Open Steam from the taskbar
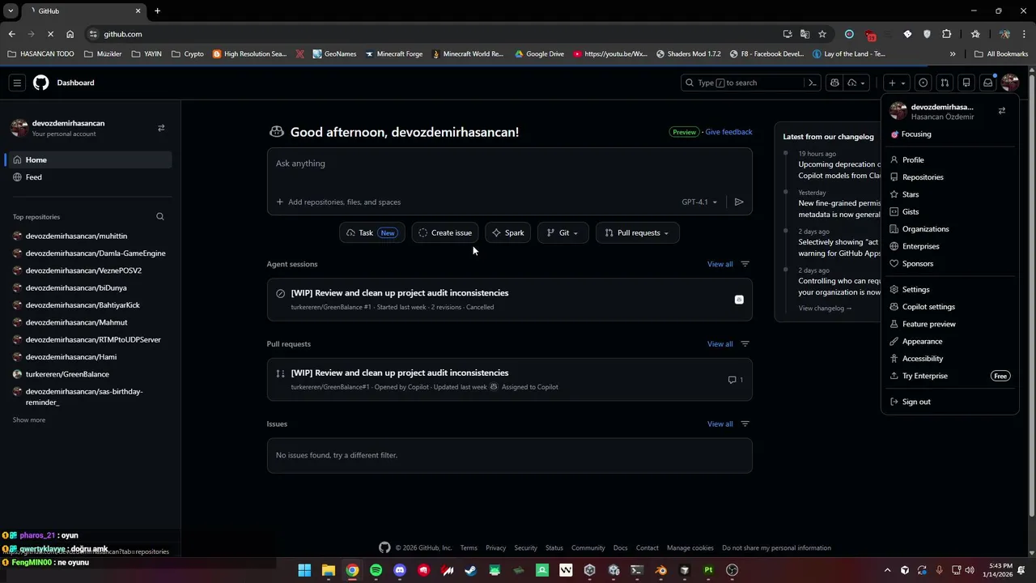This screenshot has height=583, width=1036. (470, 570)
